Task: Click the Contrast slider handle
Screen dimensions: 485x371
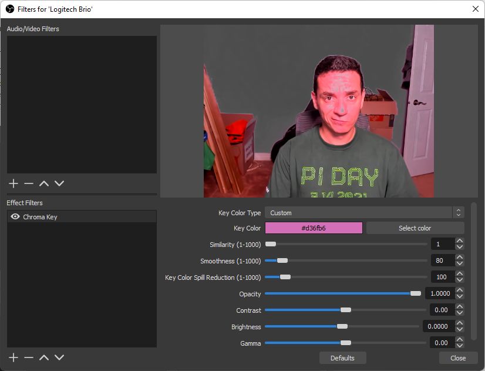Action: tap(346, 310)
